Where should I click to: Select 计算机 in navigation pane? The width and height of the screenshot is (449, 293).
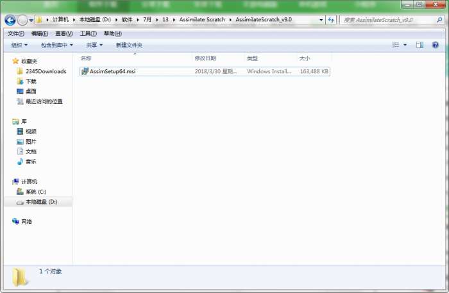[x=30, y=181]
